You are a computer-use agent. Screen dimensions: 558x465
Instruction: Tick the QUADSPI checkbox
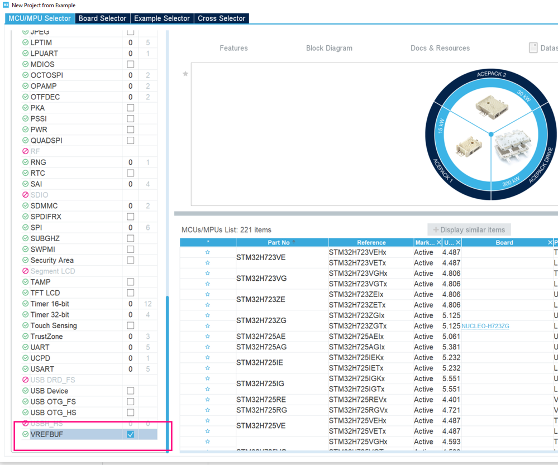[x=131, y=140]
